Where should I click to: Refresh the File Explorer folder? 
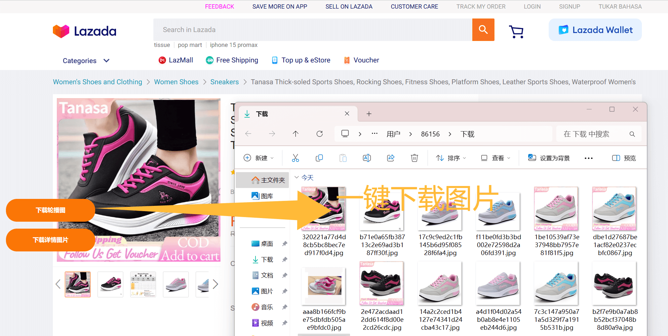[x=320, y=134]
